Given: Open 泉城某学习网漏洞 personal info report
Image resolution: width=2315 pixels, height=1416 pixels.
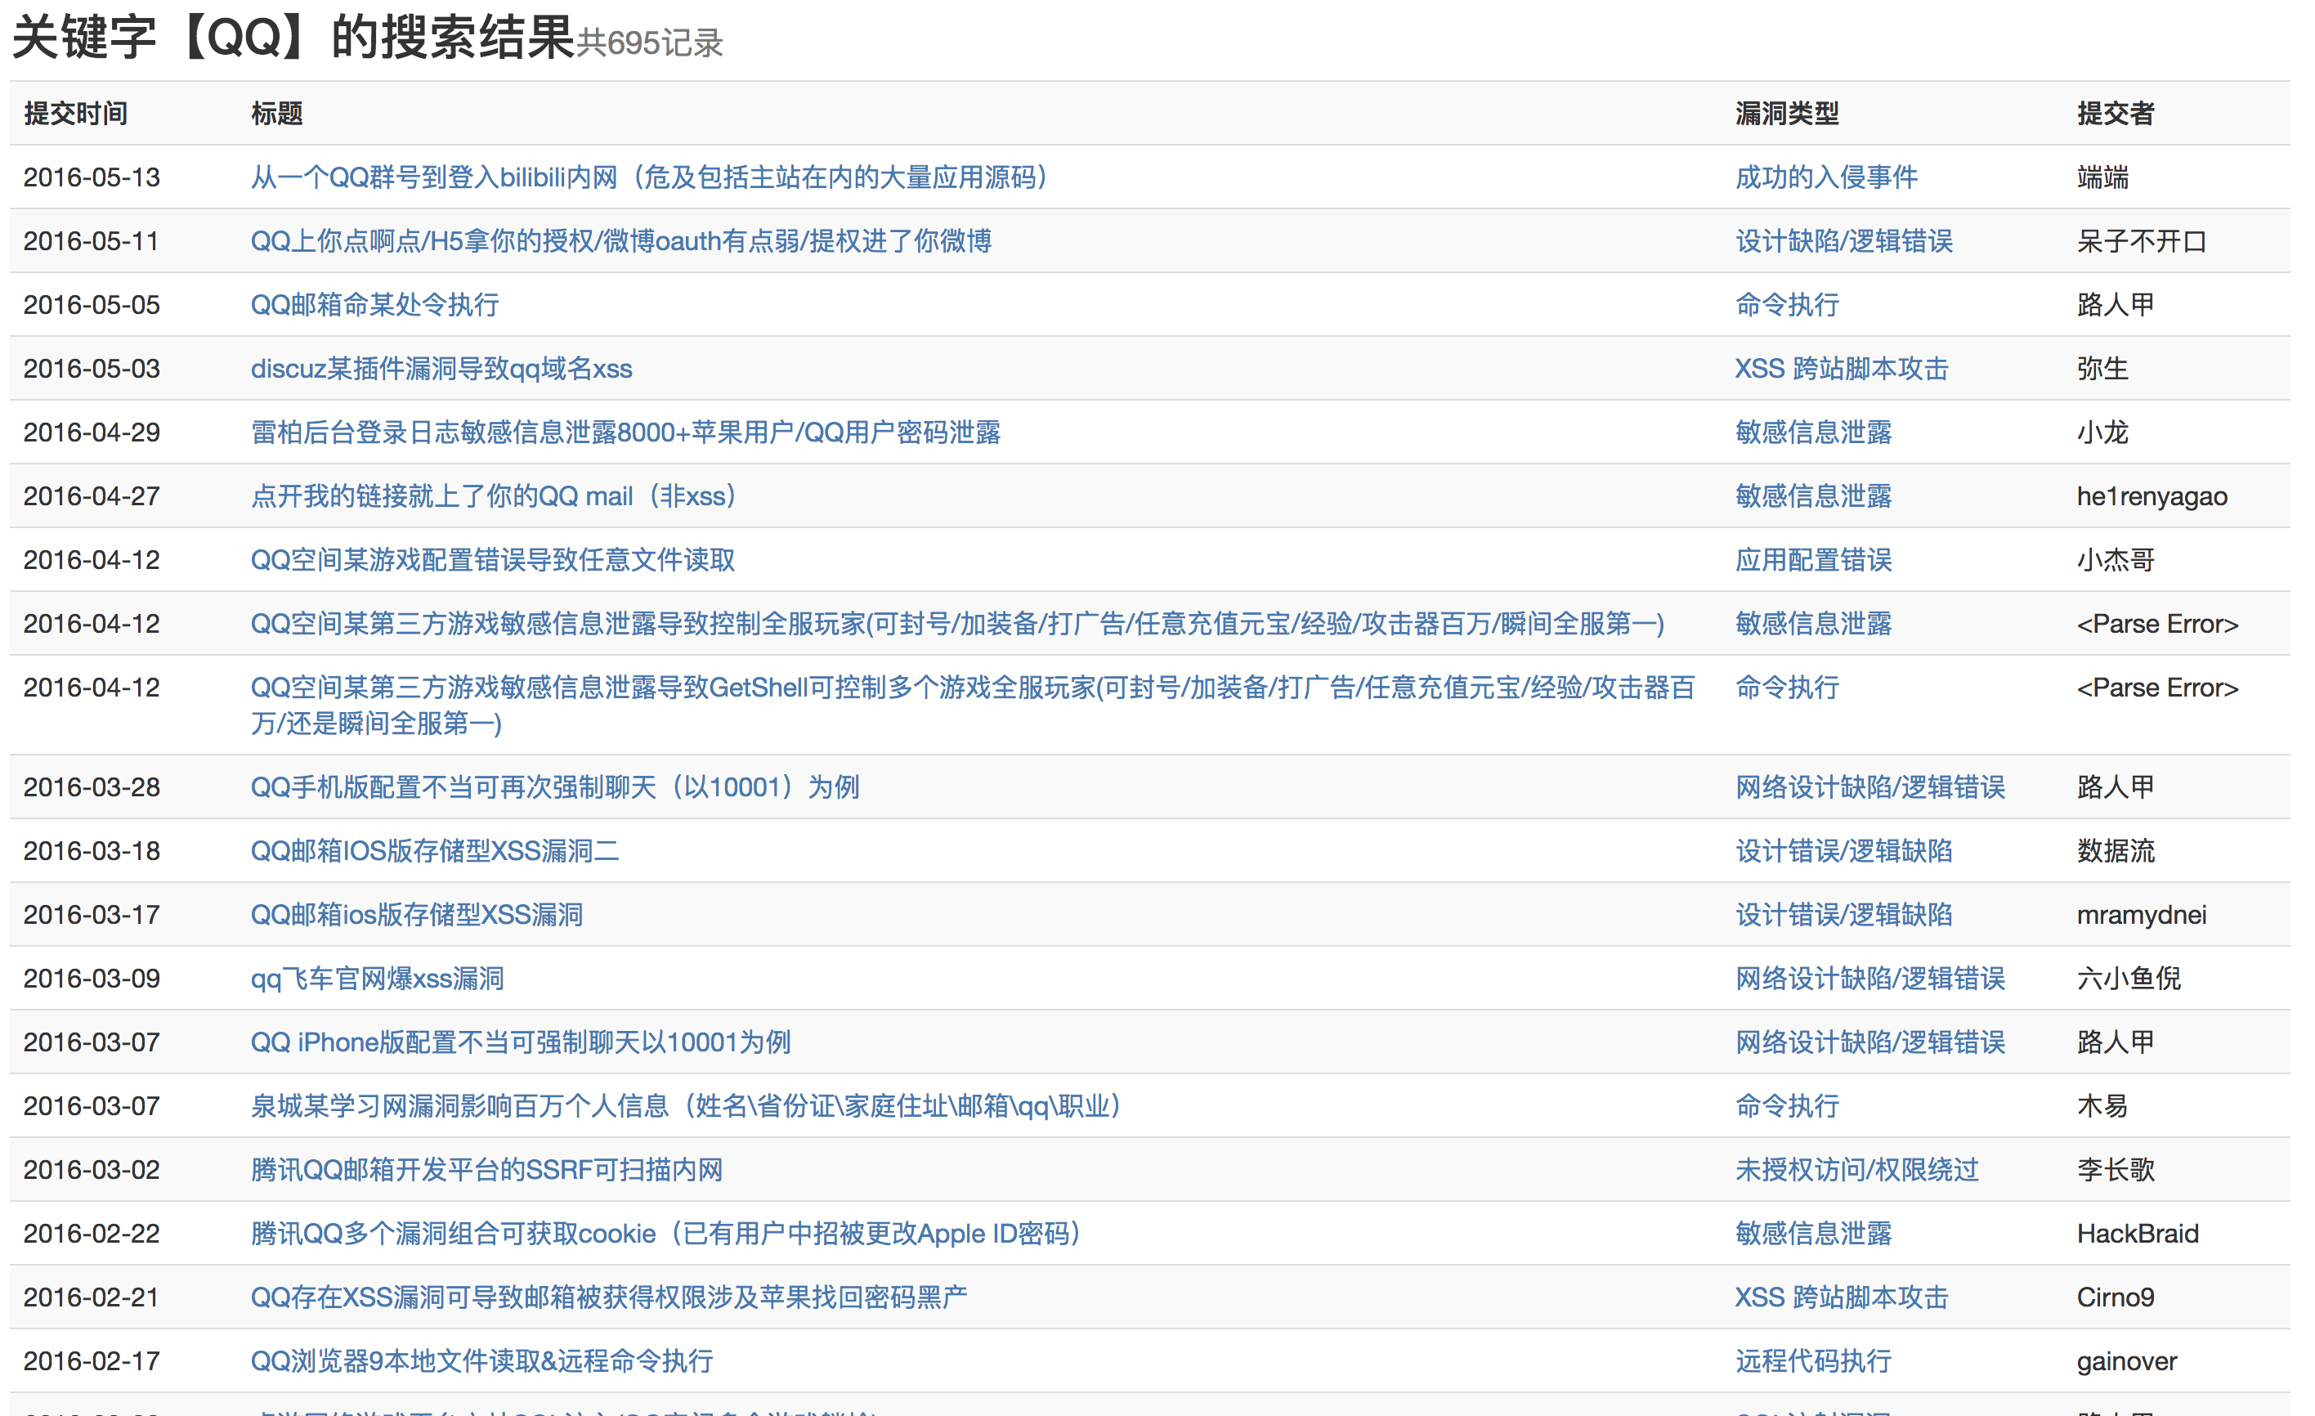Looking at the screenshot, I should 686,1107.
